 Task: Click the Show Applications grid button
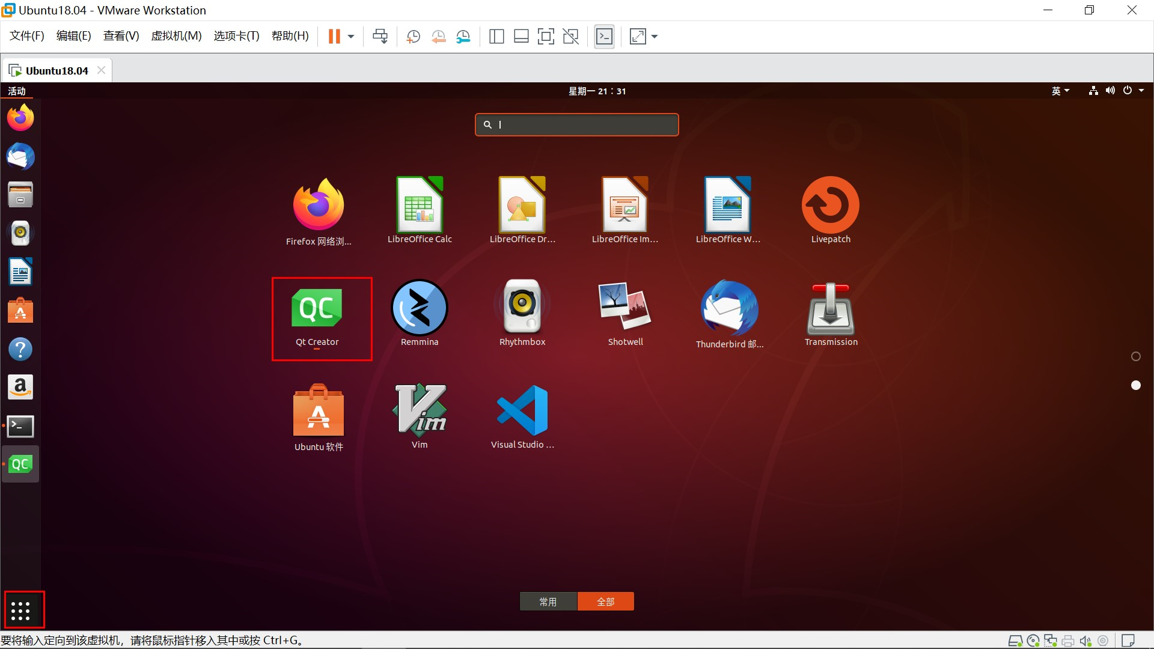20,611
